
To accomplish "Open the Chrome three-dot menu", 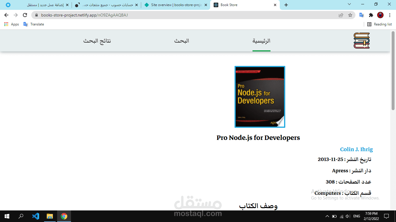I will tap(389, 15).
